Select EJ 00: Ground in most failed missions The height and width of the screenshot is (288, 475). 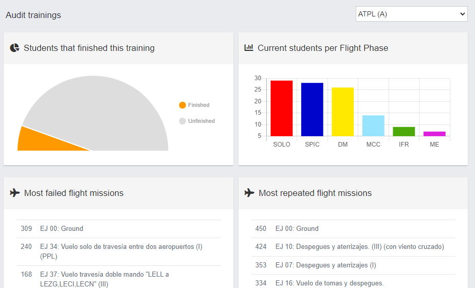pos(62,228)
